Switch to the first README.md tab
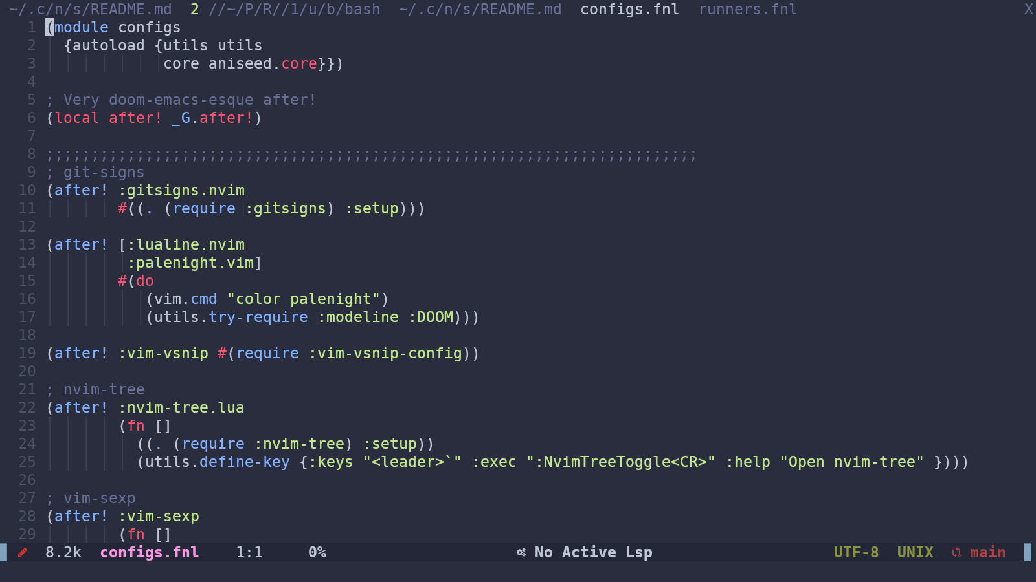This screenshot has height=582, width=1036. pos(91,9)
